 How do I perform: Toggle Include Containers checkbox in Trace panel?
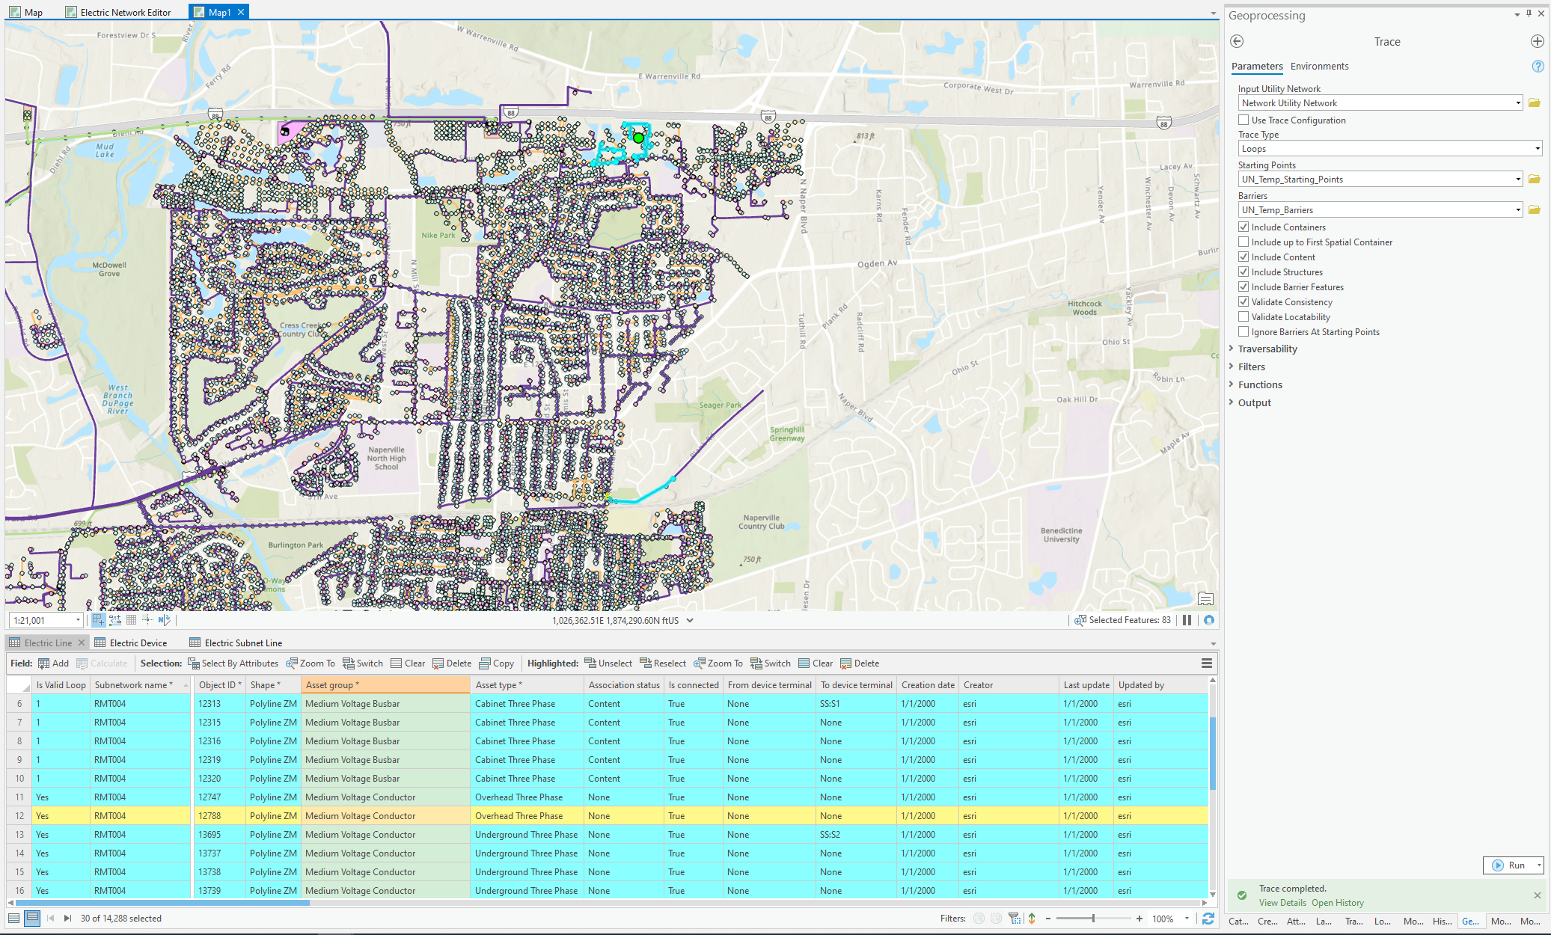[x=1243, y=227]
